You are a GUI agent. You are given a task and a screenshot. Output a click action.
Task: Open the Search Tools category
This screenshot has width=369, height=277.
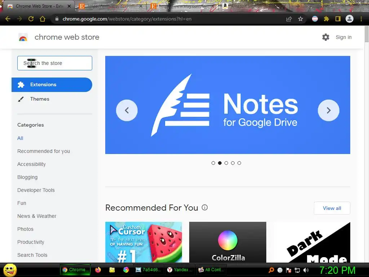click(x=32, y=255)
